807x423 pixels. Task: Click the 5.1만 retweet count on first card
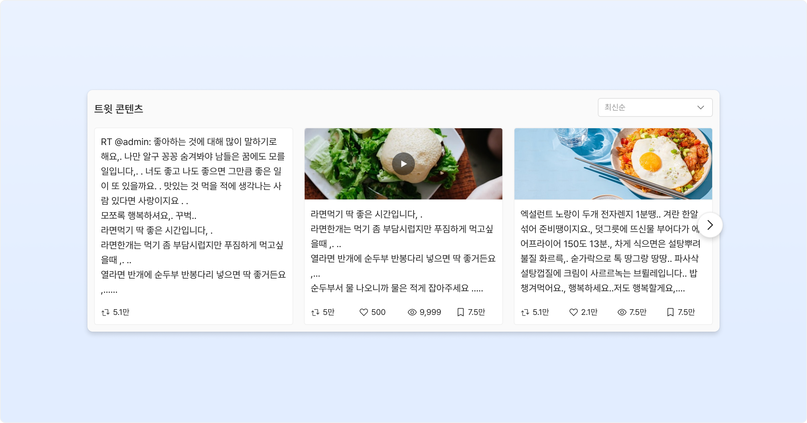tap(121, 313)
